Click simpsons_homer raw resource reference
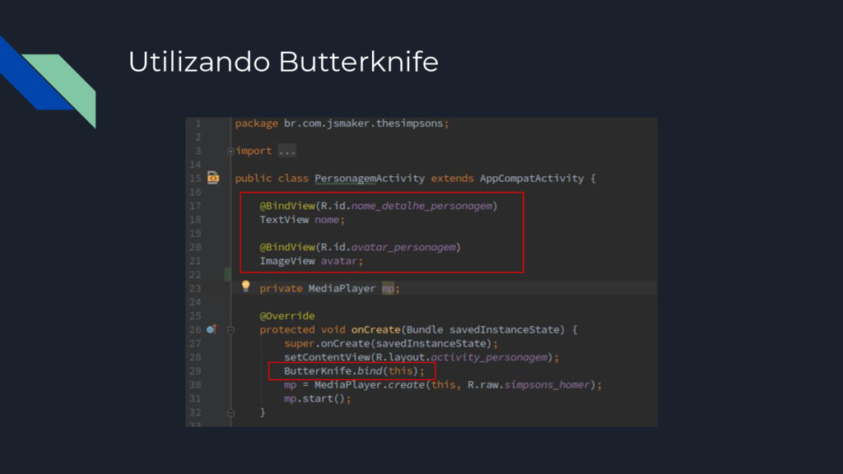Image resolution: width=843 pixels, height=474 pixels. click(x=547, y=385)
